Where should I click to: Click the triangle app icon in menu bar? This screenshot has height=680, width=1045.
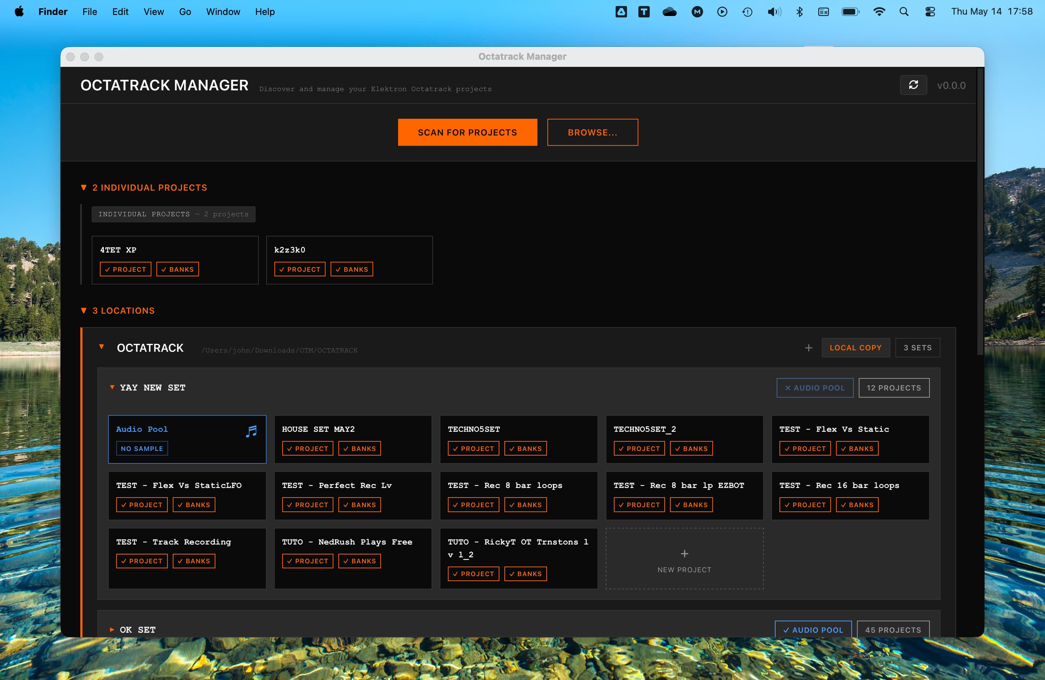pos(621,11)
